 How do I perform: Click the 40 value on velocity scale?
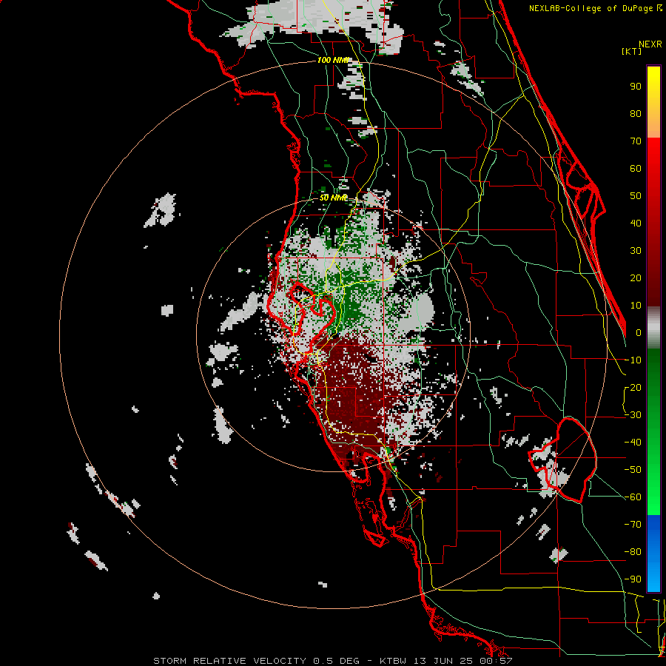tap(636, 223)
